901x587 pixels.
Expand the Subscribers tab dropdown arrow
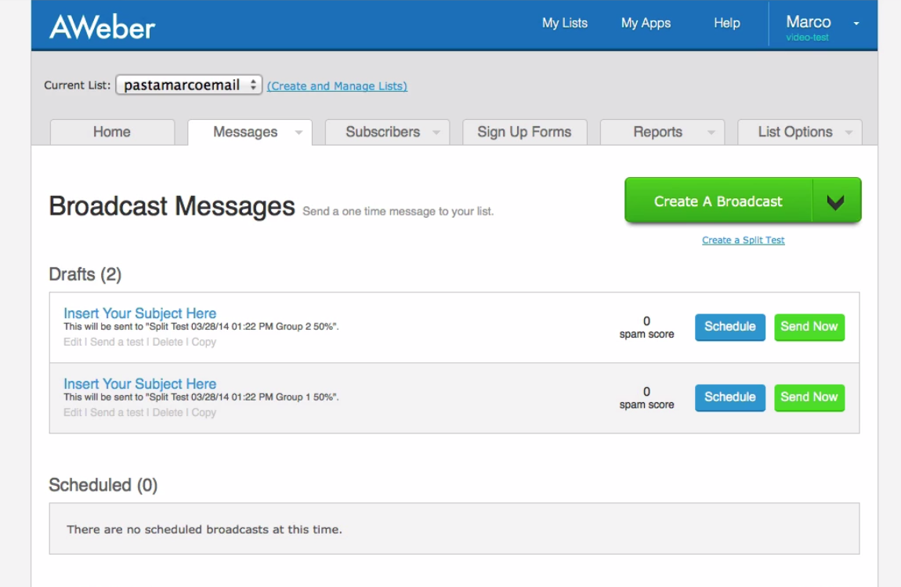tap(436, 132)
